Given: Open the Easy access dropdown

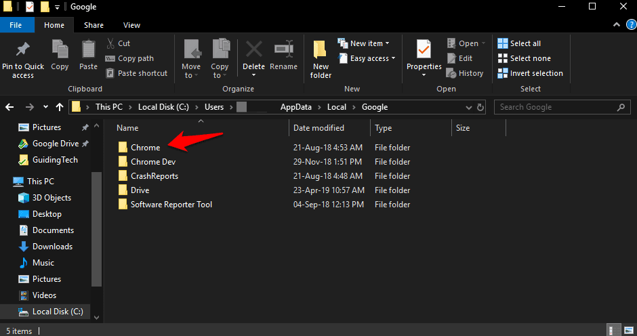Looking at the screenshot, I should (x=369, y=58).
